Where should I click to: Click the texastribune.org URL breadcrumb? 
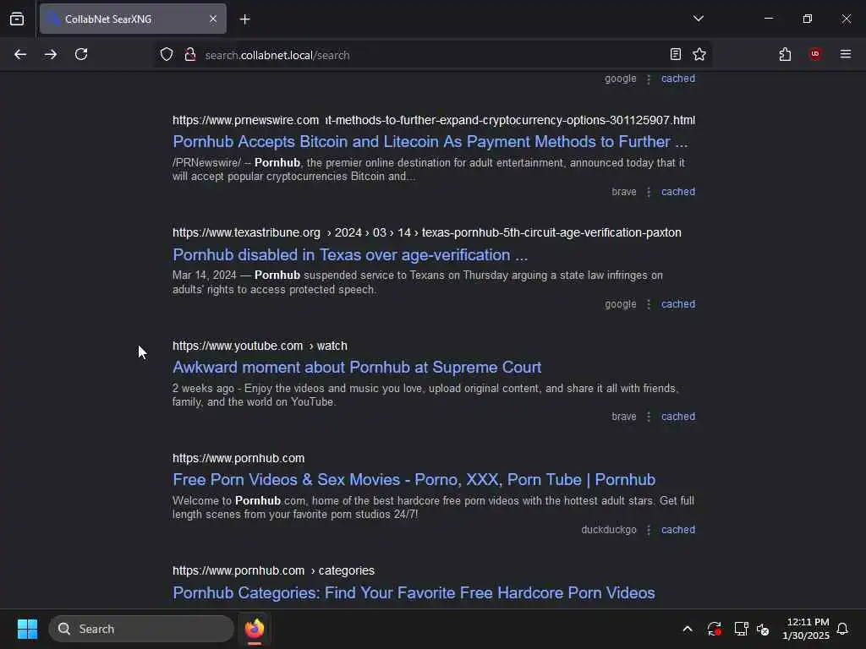[x=426, y=233]
